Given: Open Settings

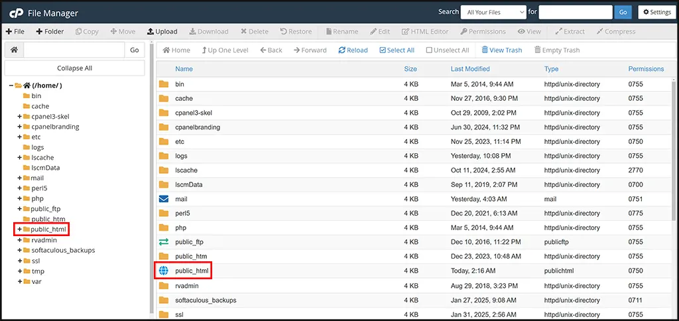Looking at the screenshot, I should [x=657, y=12].
